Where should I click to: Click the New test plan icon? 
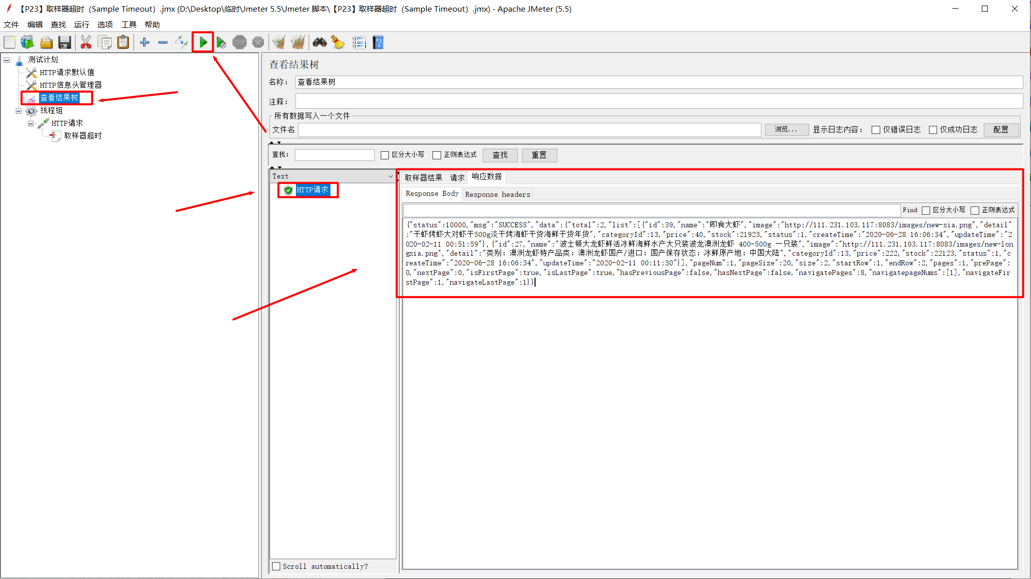tap(10, 43)
